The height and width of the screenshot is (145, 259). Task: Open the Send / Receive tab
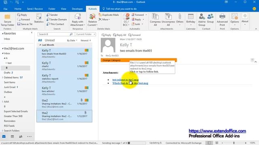(35, 9)
